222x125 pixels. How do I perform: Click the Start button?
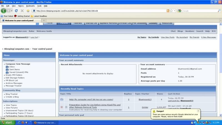click(x=8, y=123)
